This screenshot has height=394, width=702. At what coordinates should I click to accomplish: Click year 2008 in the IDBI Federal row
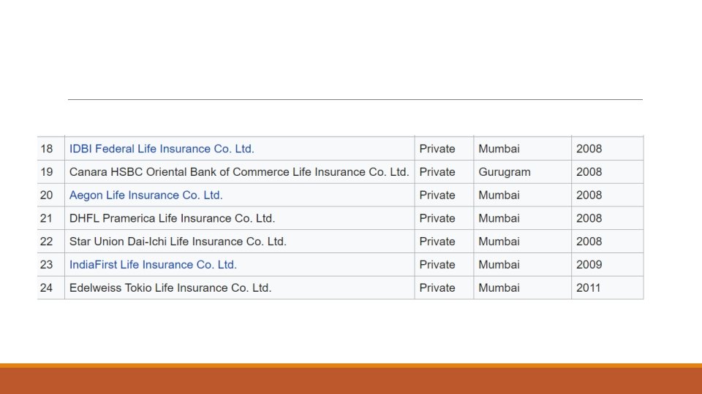click(x=589, y=149)
